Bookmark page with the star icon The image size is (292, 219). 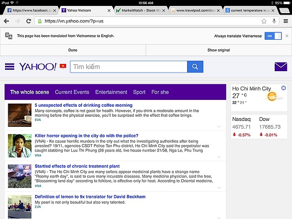264,21
